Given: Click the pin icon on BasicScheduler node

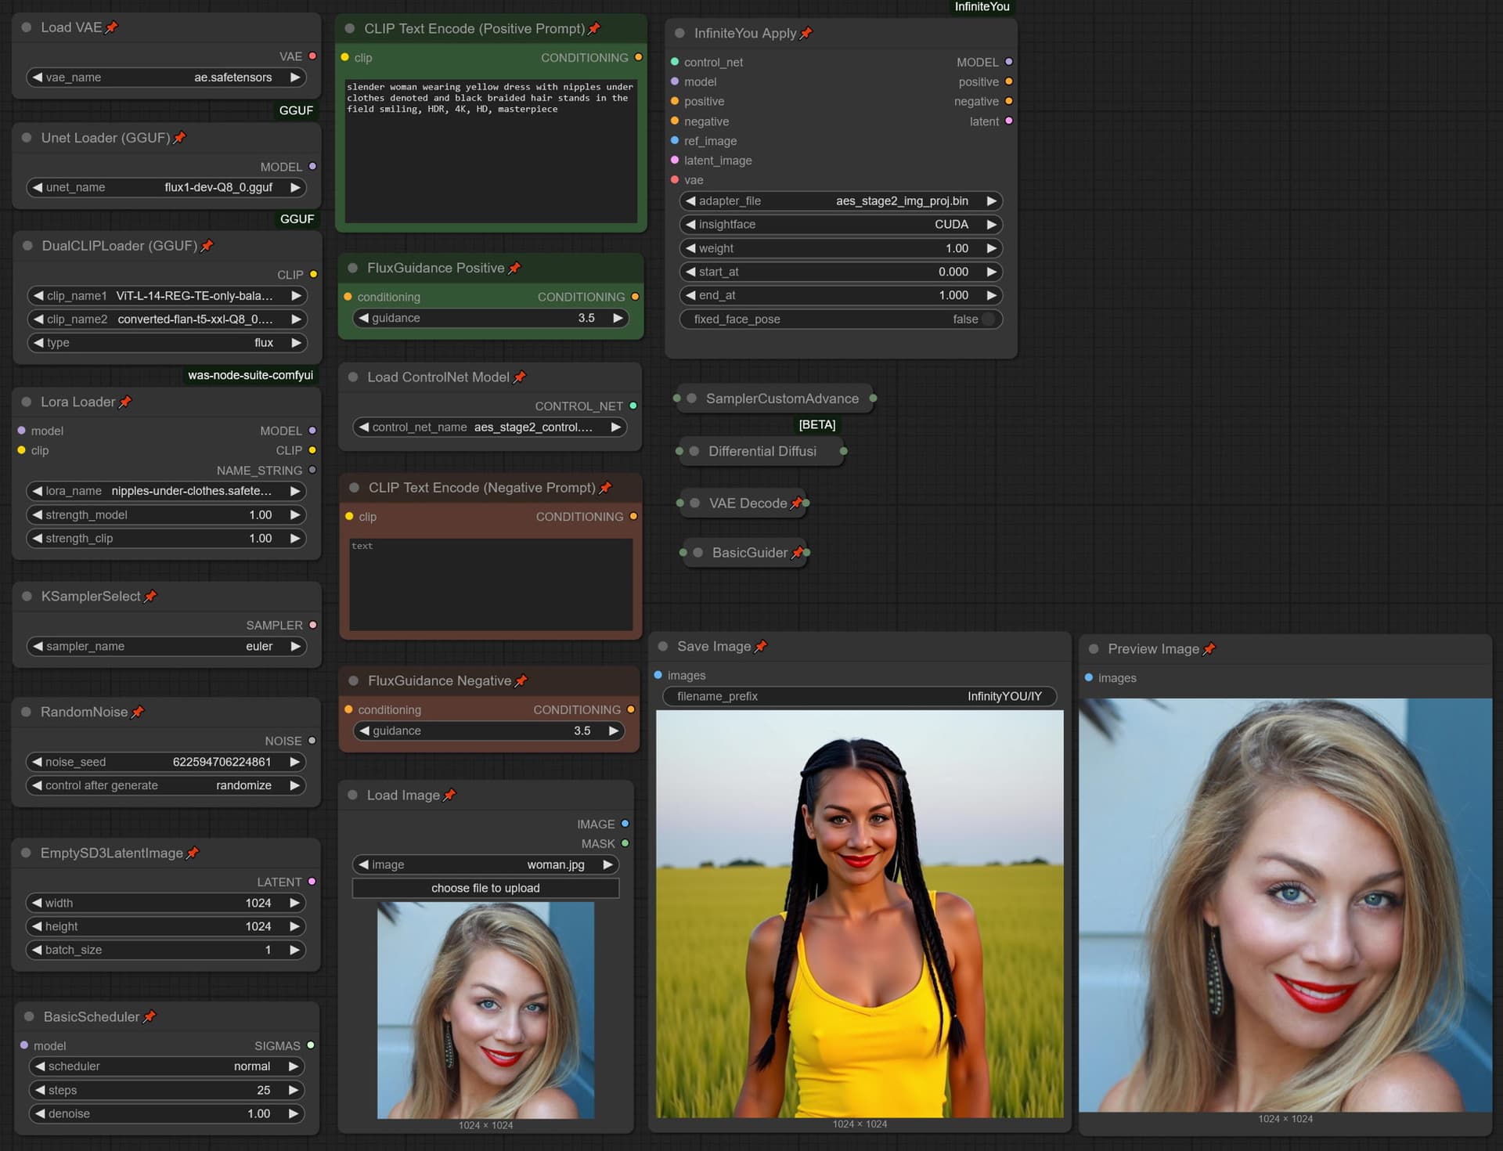Looking at the screenshot, I should (150, 1016).
